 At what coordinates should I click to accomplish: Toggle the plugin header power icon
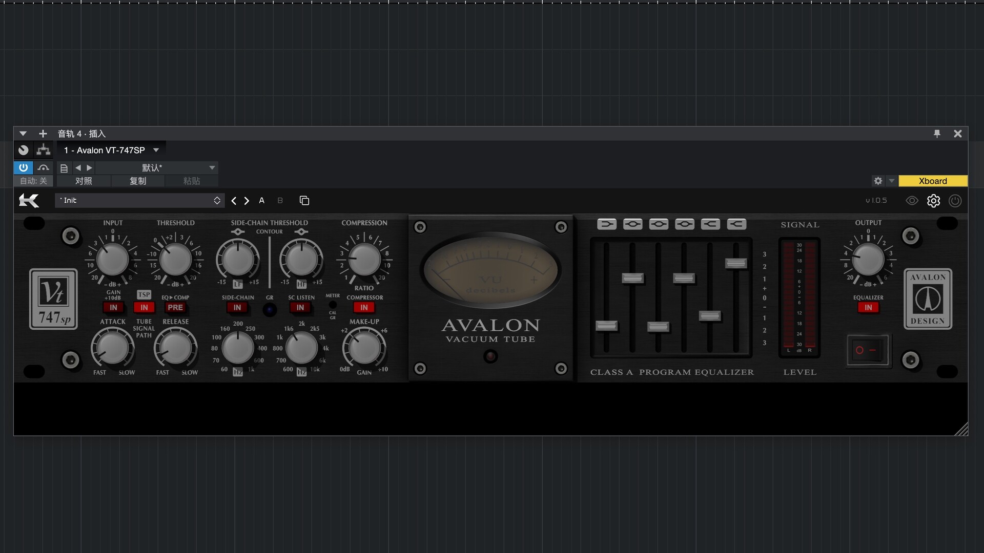coord(955,201)
